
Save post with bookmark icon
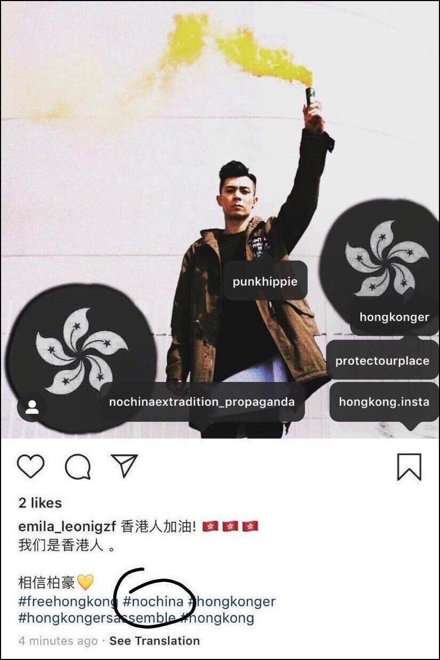pyautogui.click(x=409, y=467)
